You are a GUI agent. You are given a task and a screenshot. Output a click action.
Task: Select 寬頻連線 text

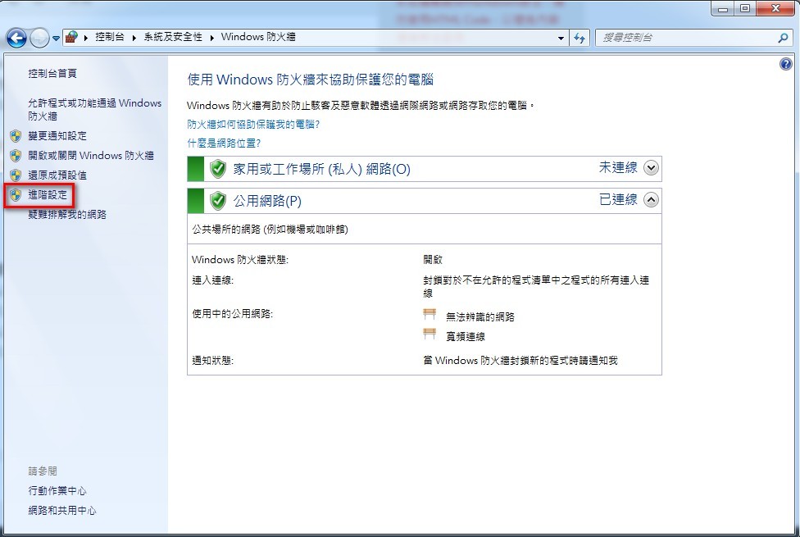(x=466, y=337)
